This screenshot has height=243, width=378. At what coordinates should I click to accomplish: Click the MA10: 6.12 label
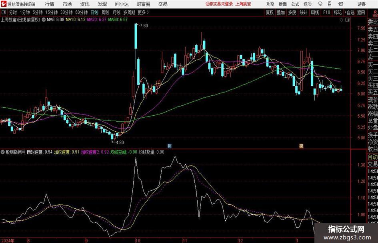[76, 20]
